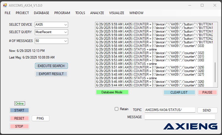Image resolution: width=222 pixels, height=135 pixels.
Task: Minimize the AXICOMS window
Action: 190,6
